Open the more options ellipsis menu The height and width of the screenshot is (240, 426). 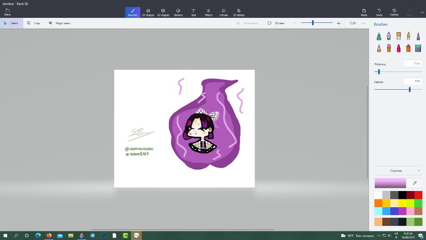(364, 23)
